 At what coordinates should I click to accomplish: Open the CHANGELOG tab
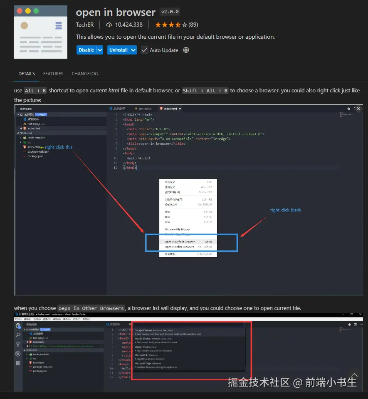tap(85, 74)
